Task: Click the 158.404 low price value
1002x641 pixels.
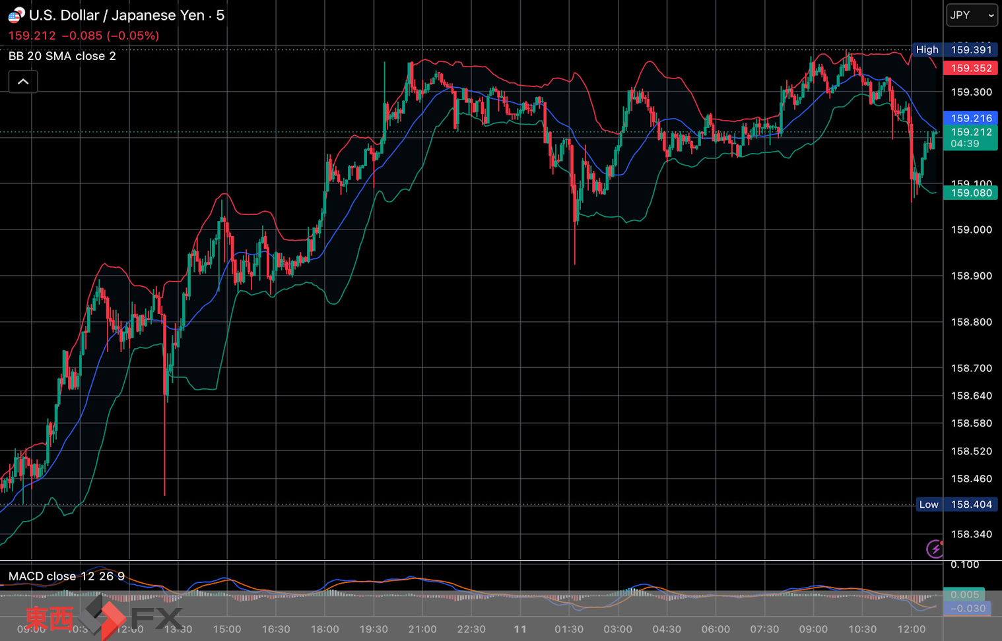Action: tap(970, 504)
